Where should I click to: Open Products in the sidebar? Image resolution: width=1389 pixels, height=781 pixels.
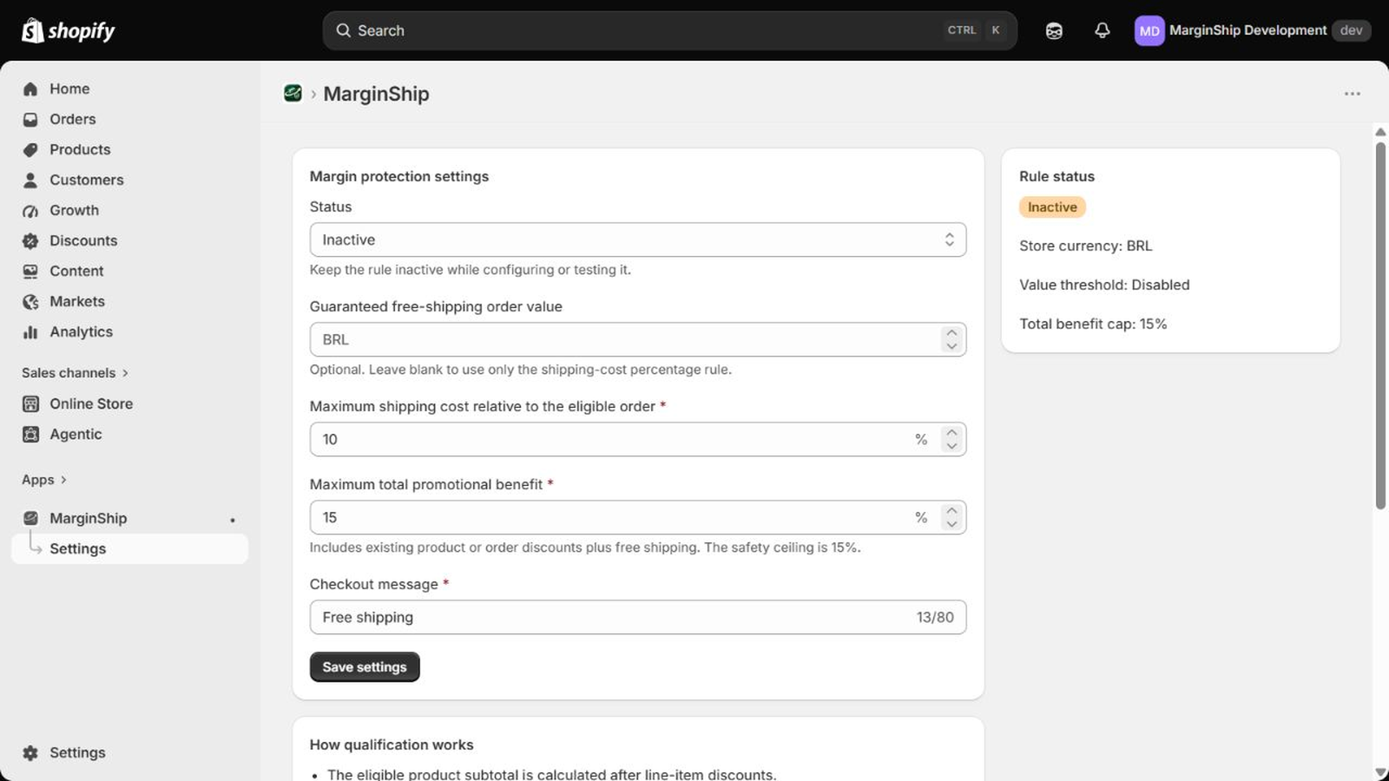130,149
